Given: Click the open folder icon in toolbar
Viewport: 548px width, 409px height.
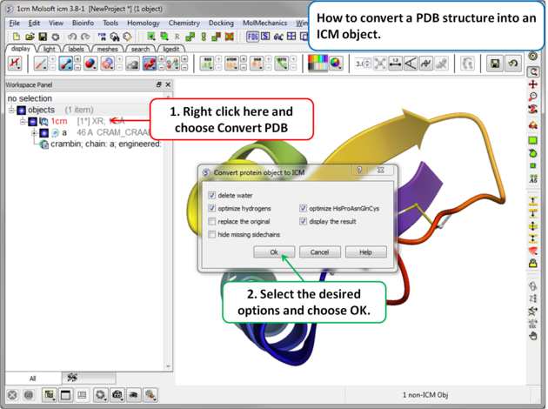Looking at the screenshot, I should pos(30,37).
